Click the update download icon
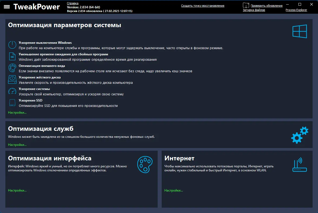Image resolution: width=318 pixels, height=213 pixels. pos(246,5)
